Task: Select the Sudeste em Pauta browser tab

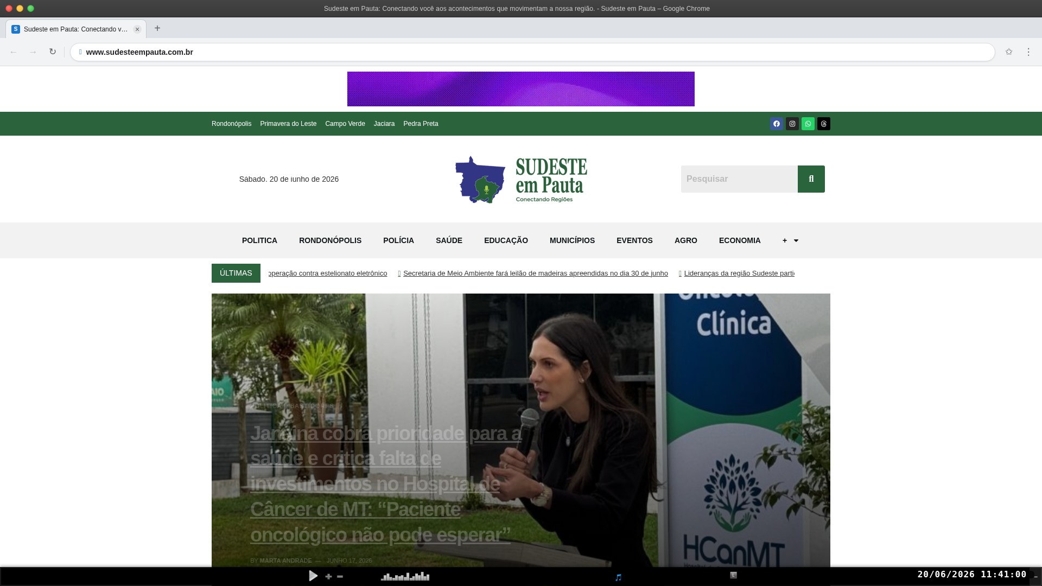Action: [76, 29]
